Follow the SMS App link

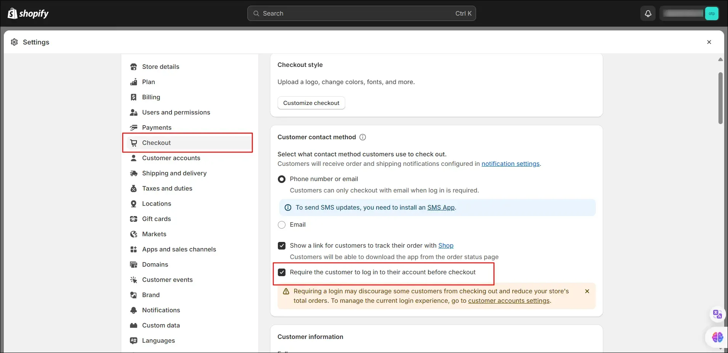pos(441,208)
